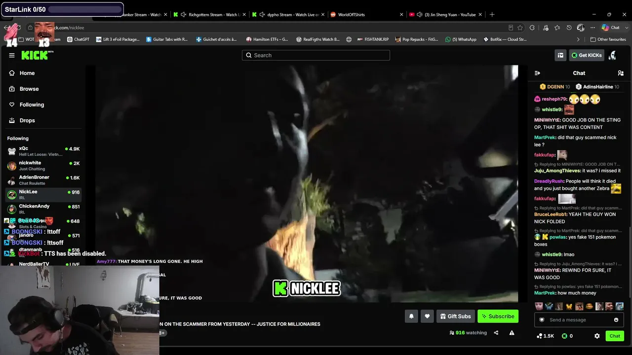The image size is (632, 355).
Task: Close the Richgottem Stream tab
Action: click(x=243, y=15)
